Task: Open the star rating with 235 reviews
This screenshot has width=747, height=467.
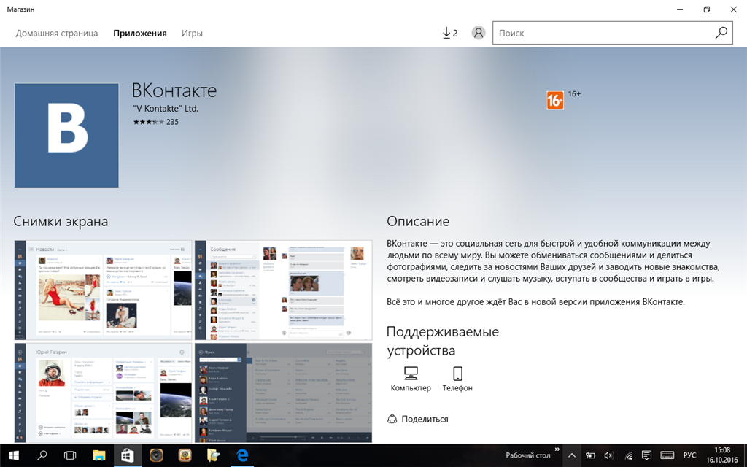Action: 156,122
